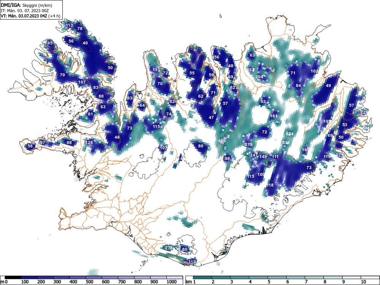
Task: Click the visibility value '62' on the map
Action: pos(201,96)
